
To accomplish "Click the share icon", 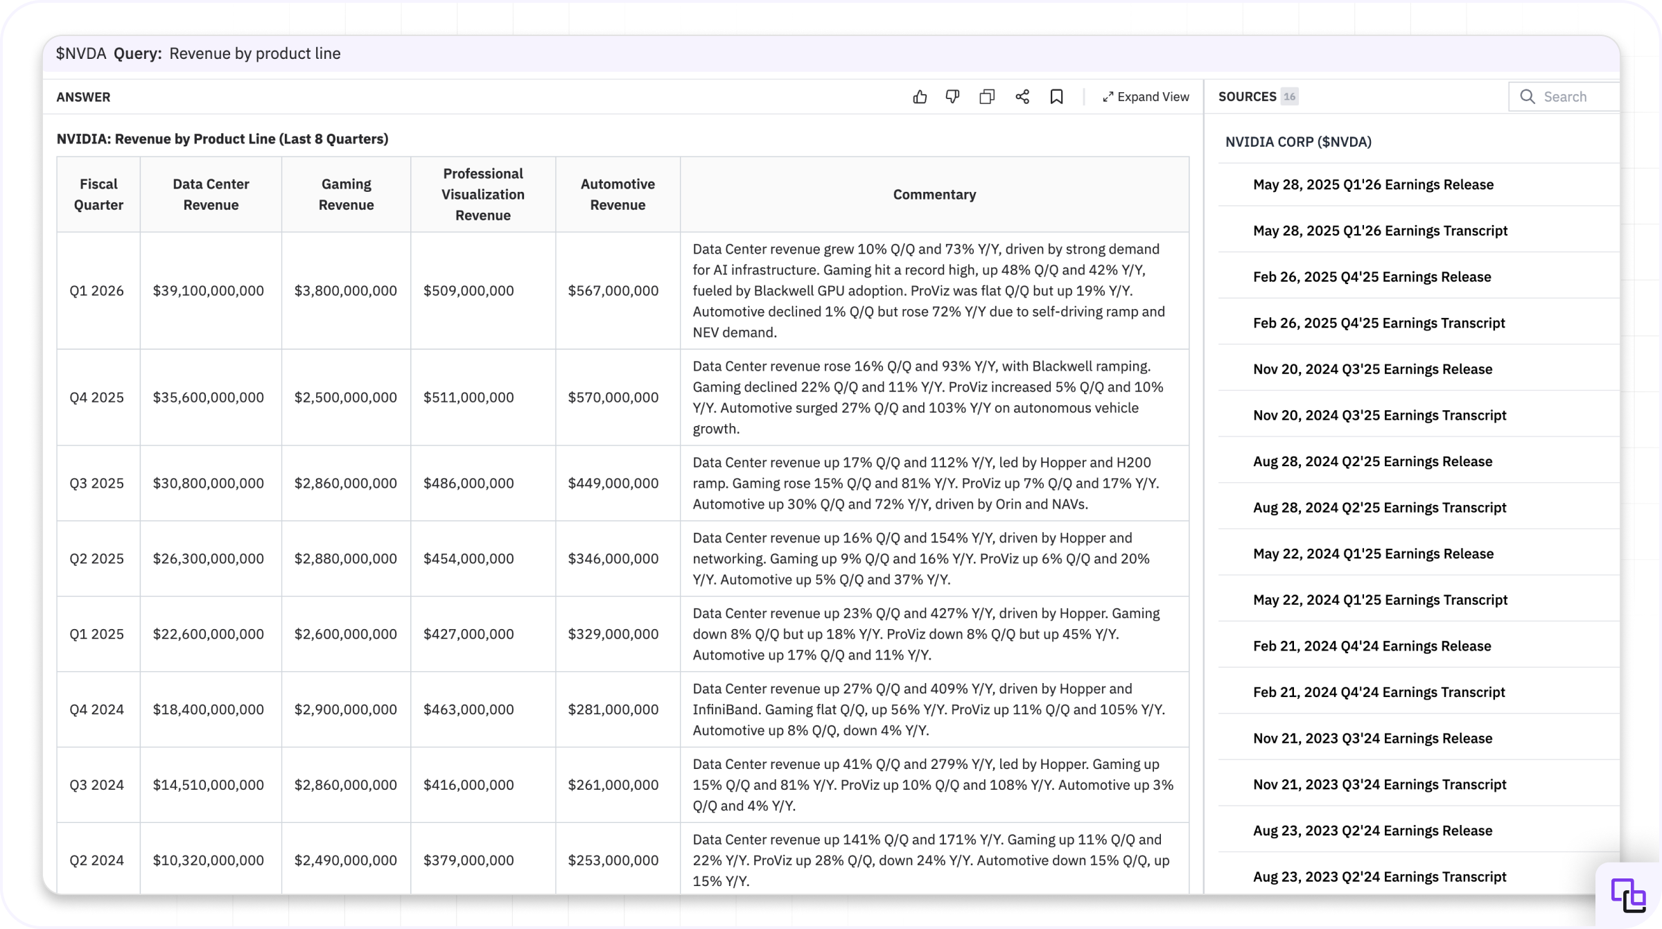I will (x=1022, y=97).
